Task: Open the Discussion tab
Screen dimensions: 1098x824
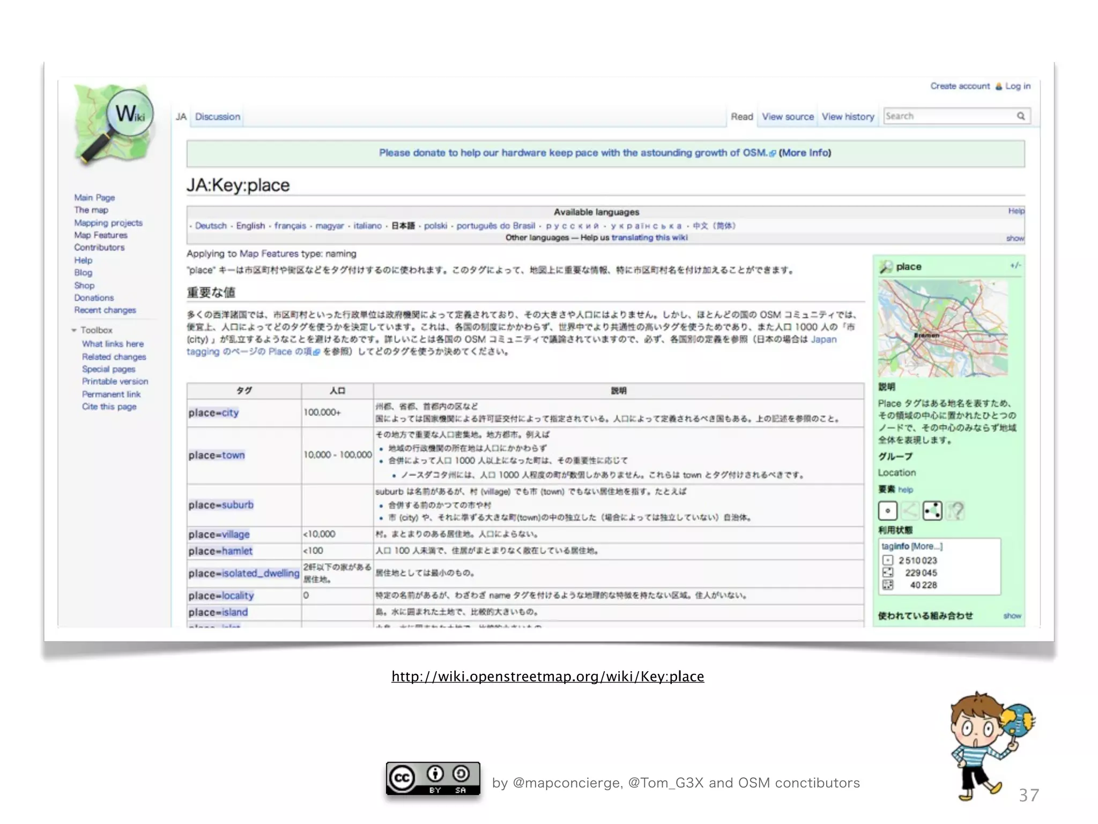Action: point(218,117)
